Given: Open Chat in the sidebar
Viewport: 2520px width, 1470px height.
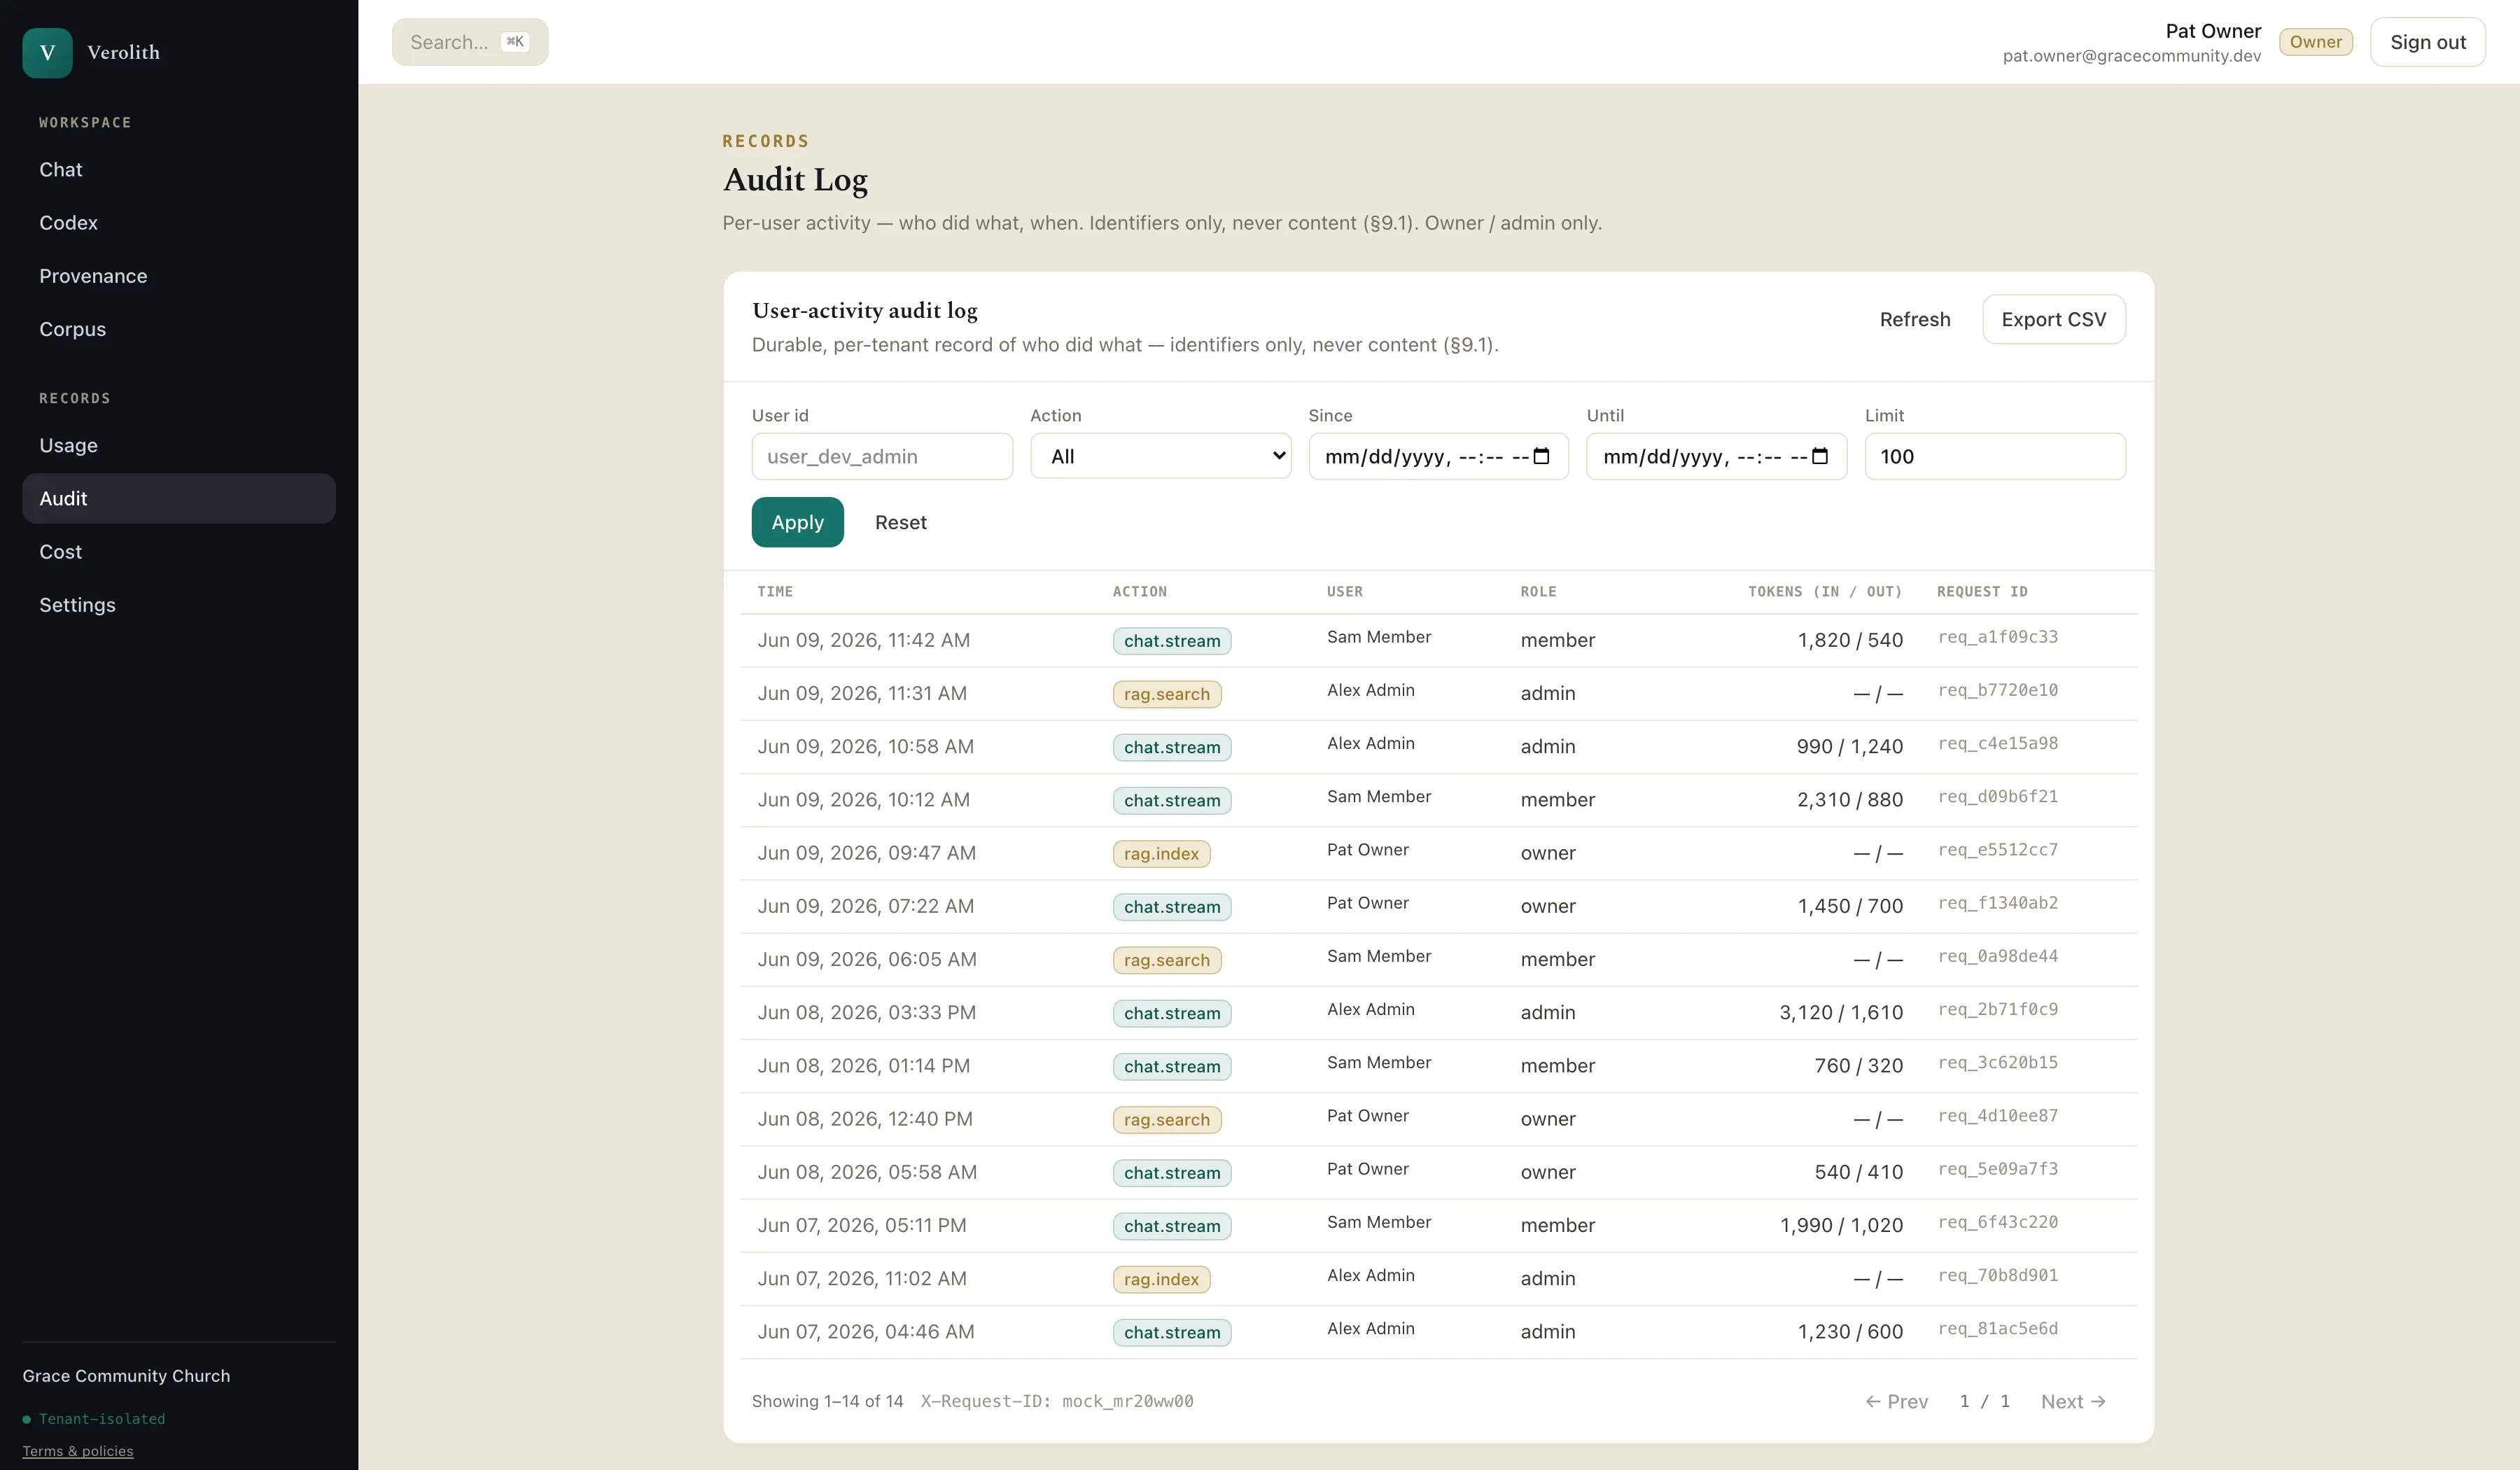Looking at the screenshot, I should pyautogui.click(x=178, y=169).
